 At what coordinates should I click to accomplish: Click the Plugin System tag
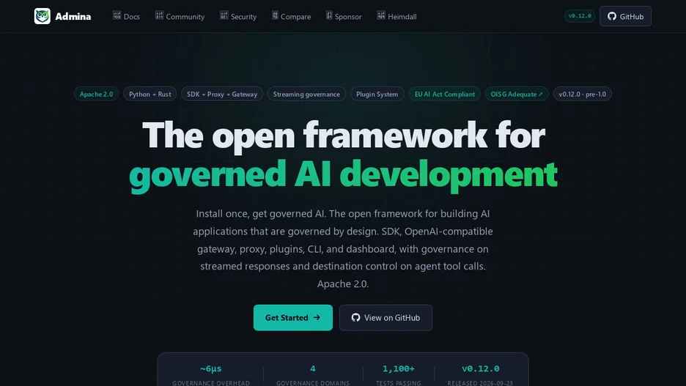click(377, 94)
